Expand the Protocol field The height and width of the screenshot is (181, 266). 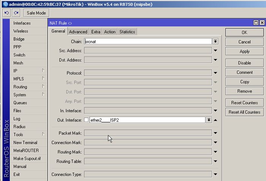pyautogui.click(x=215, y=73)
